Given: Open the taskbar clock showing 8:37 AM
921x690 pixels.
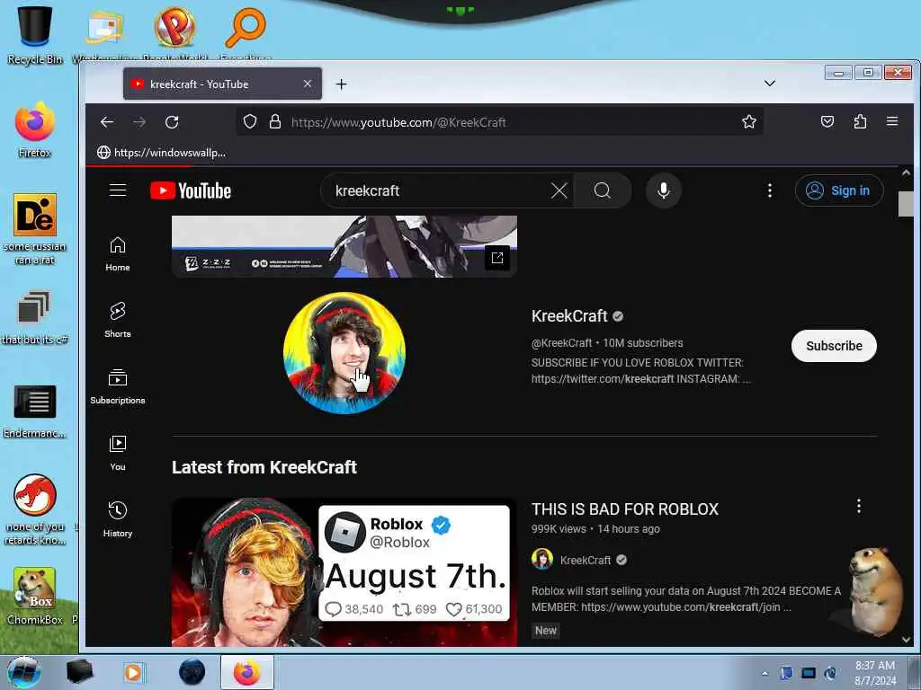Looking at the screenshot, I should point(875,673).
